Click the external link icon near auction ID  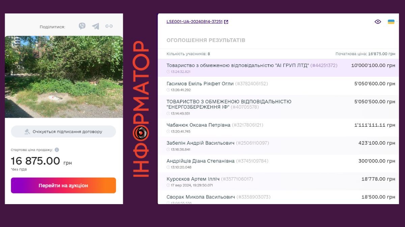[226, 22]
